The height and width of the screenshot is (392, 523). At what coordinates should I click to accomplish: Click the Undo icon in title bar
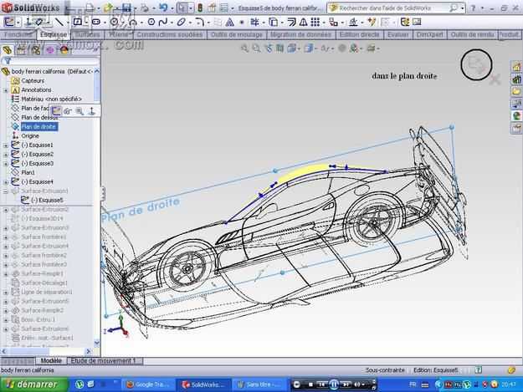pos(163,8)
